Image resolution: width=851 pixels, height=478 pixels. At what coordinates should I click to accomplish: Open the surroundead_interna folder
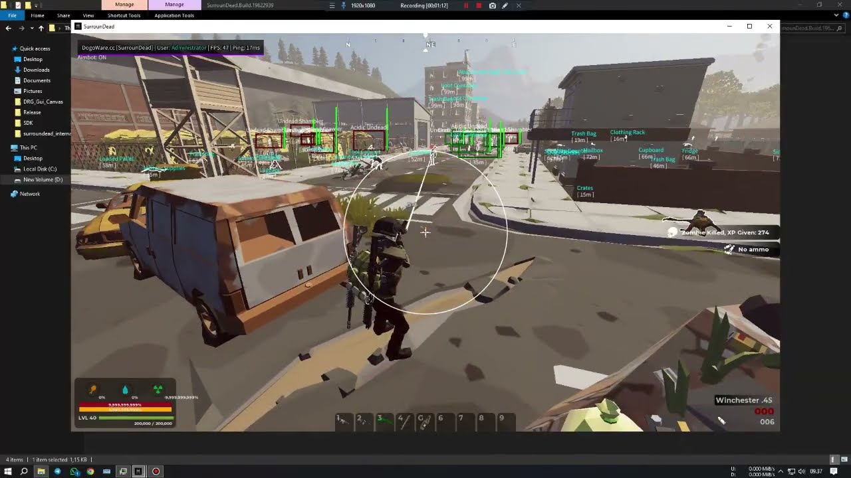point(43,133)
